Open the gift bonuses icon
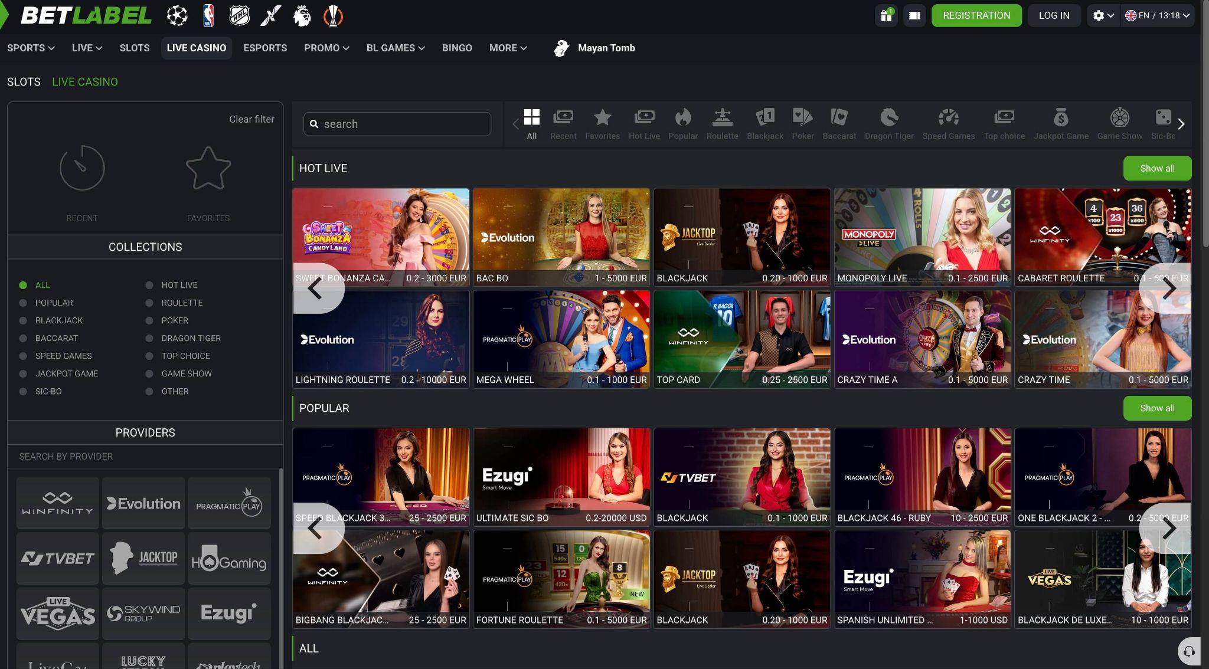Viewport: 1209px width, 669px height. 886,15
